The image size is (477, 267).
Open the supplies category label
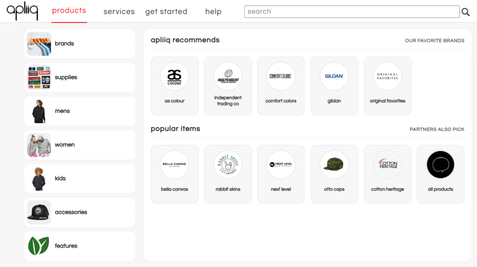[x=66, y=77]
